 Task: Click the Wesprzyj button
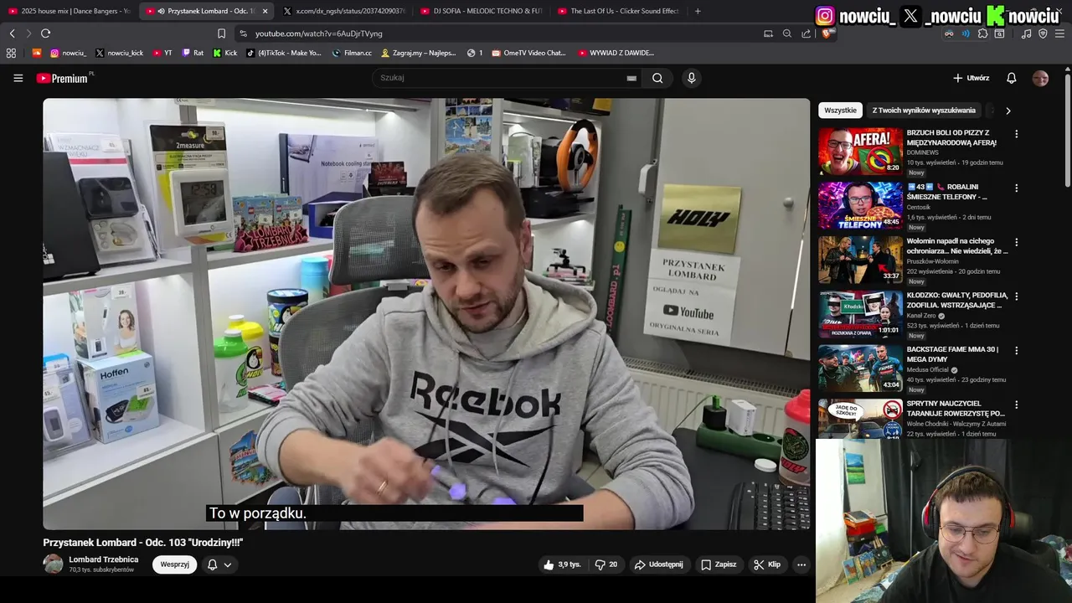[174, 564]
